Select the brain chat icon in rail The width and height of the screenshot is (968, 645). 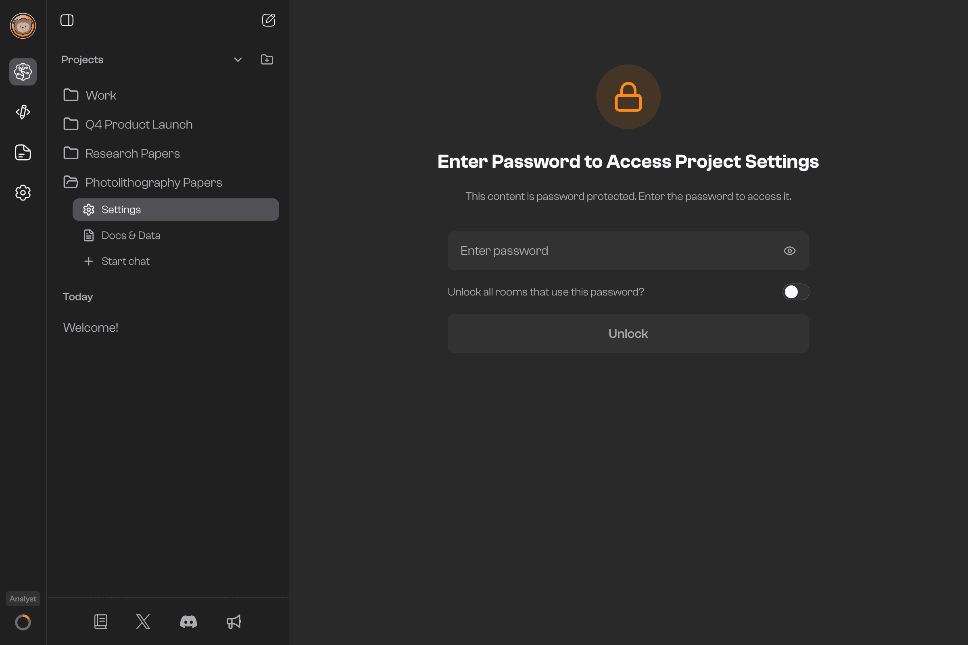pyautogui.click(x=23, y=72)
